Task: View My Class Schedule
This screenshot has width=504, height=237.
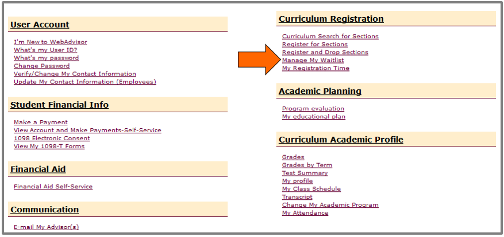Action: pos(311,189)
